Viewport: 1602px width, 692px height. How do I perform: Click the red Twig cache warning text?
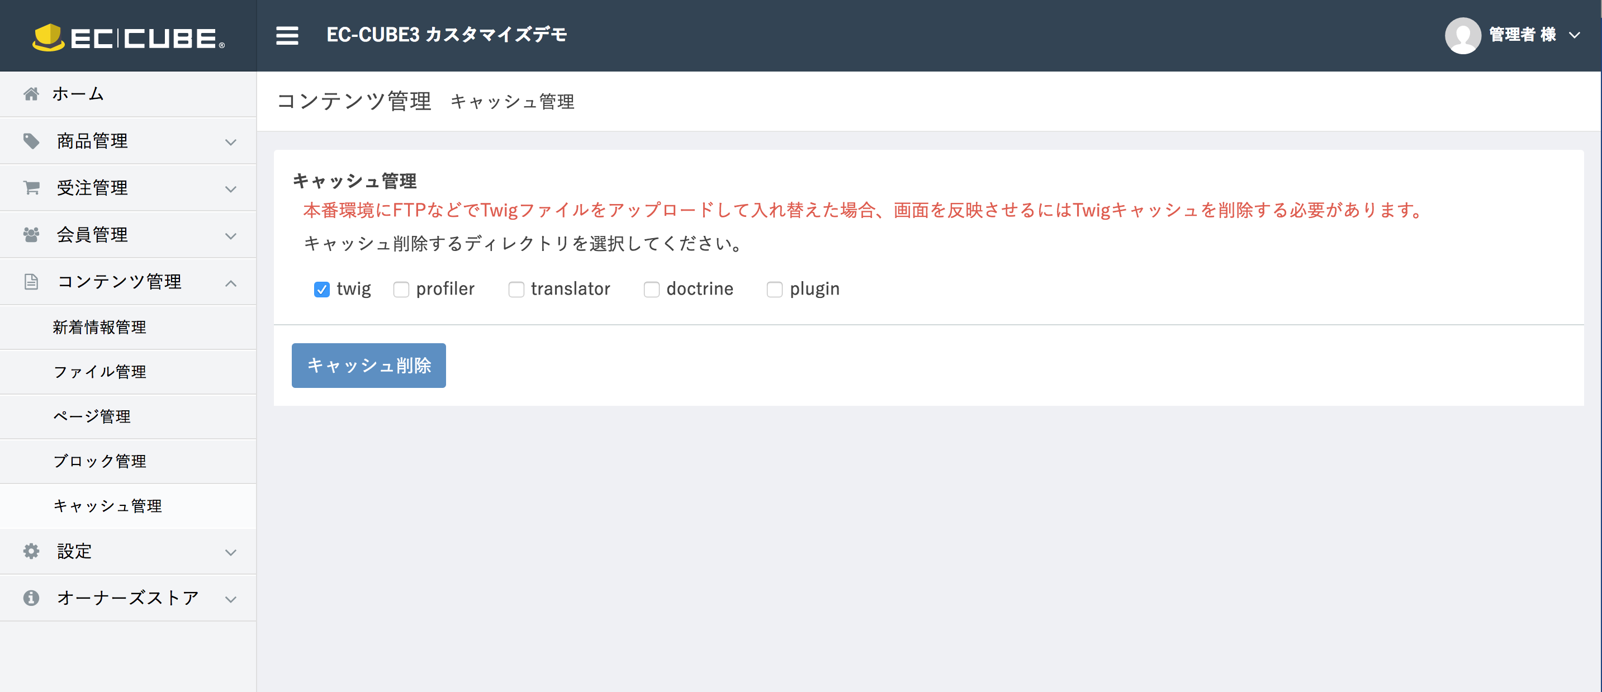(863, 210)
